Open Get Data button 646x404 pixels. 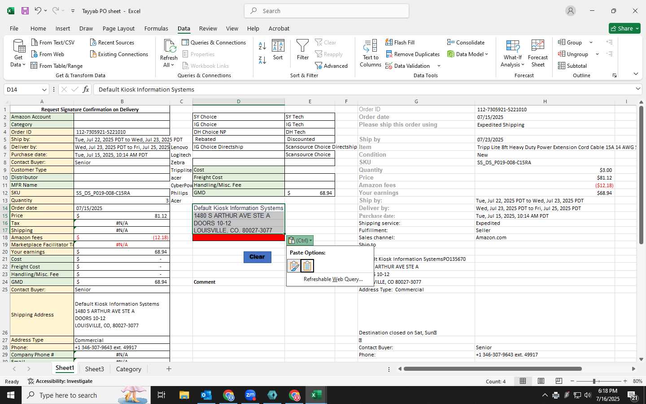[x=18, y=53]
